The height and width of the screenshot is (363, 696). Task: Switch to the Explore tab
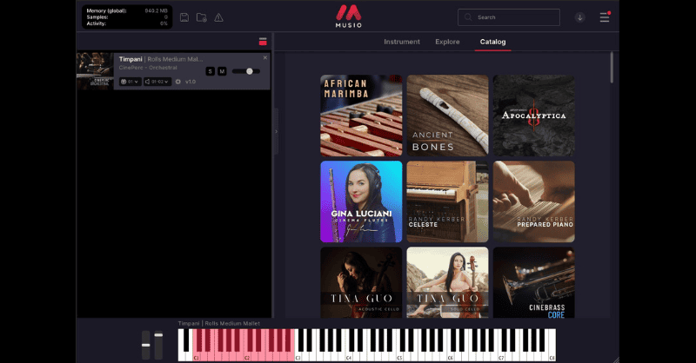point(447,42)
